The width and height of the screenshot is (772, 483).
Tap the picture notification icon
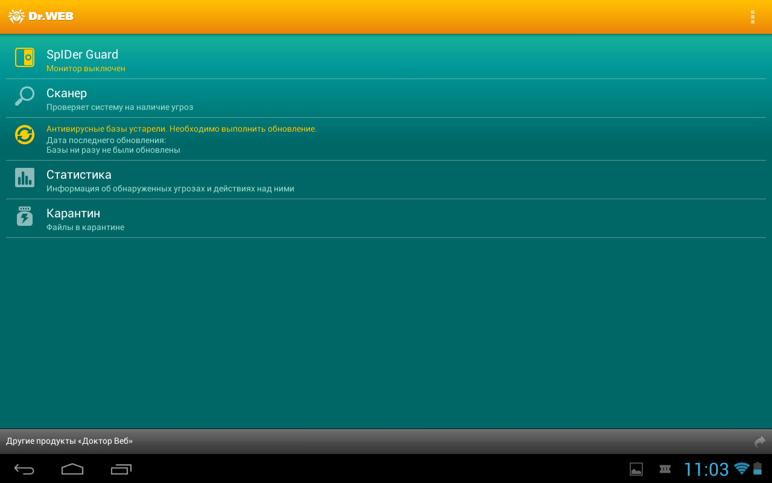coord(636,469)
